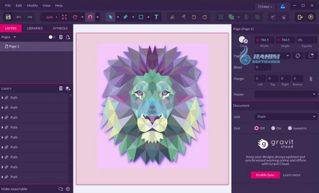319x193 pixels.
Task: Open the Edit menu
Action: click(19, 5)
